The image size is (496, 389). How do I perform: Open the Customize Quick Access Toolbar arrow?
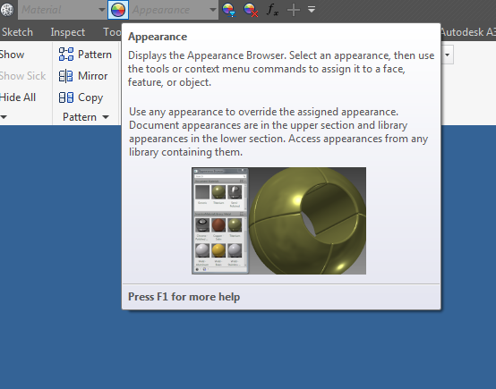click(312, 10)
